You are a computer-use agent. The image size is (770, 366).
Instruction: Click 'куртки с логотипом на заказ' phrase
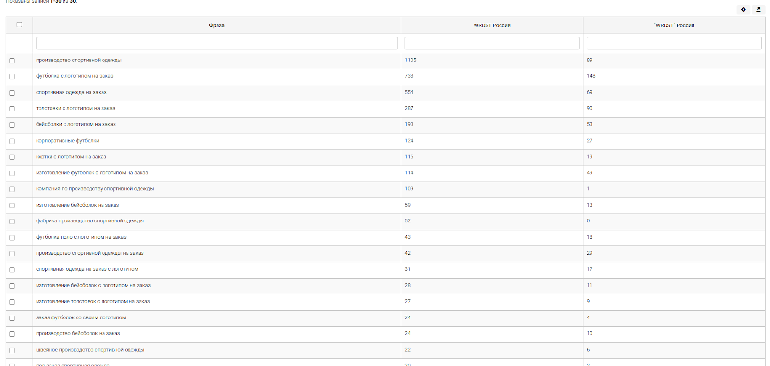[71, 157]
